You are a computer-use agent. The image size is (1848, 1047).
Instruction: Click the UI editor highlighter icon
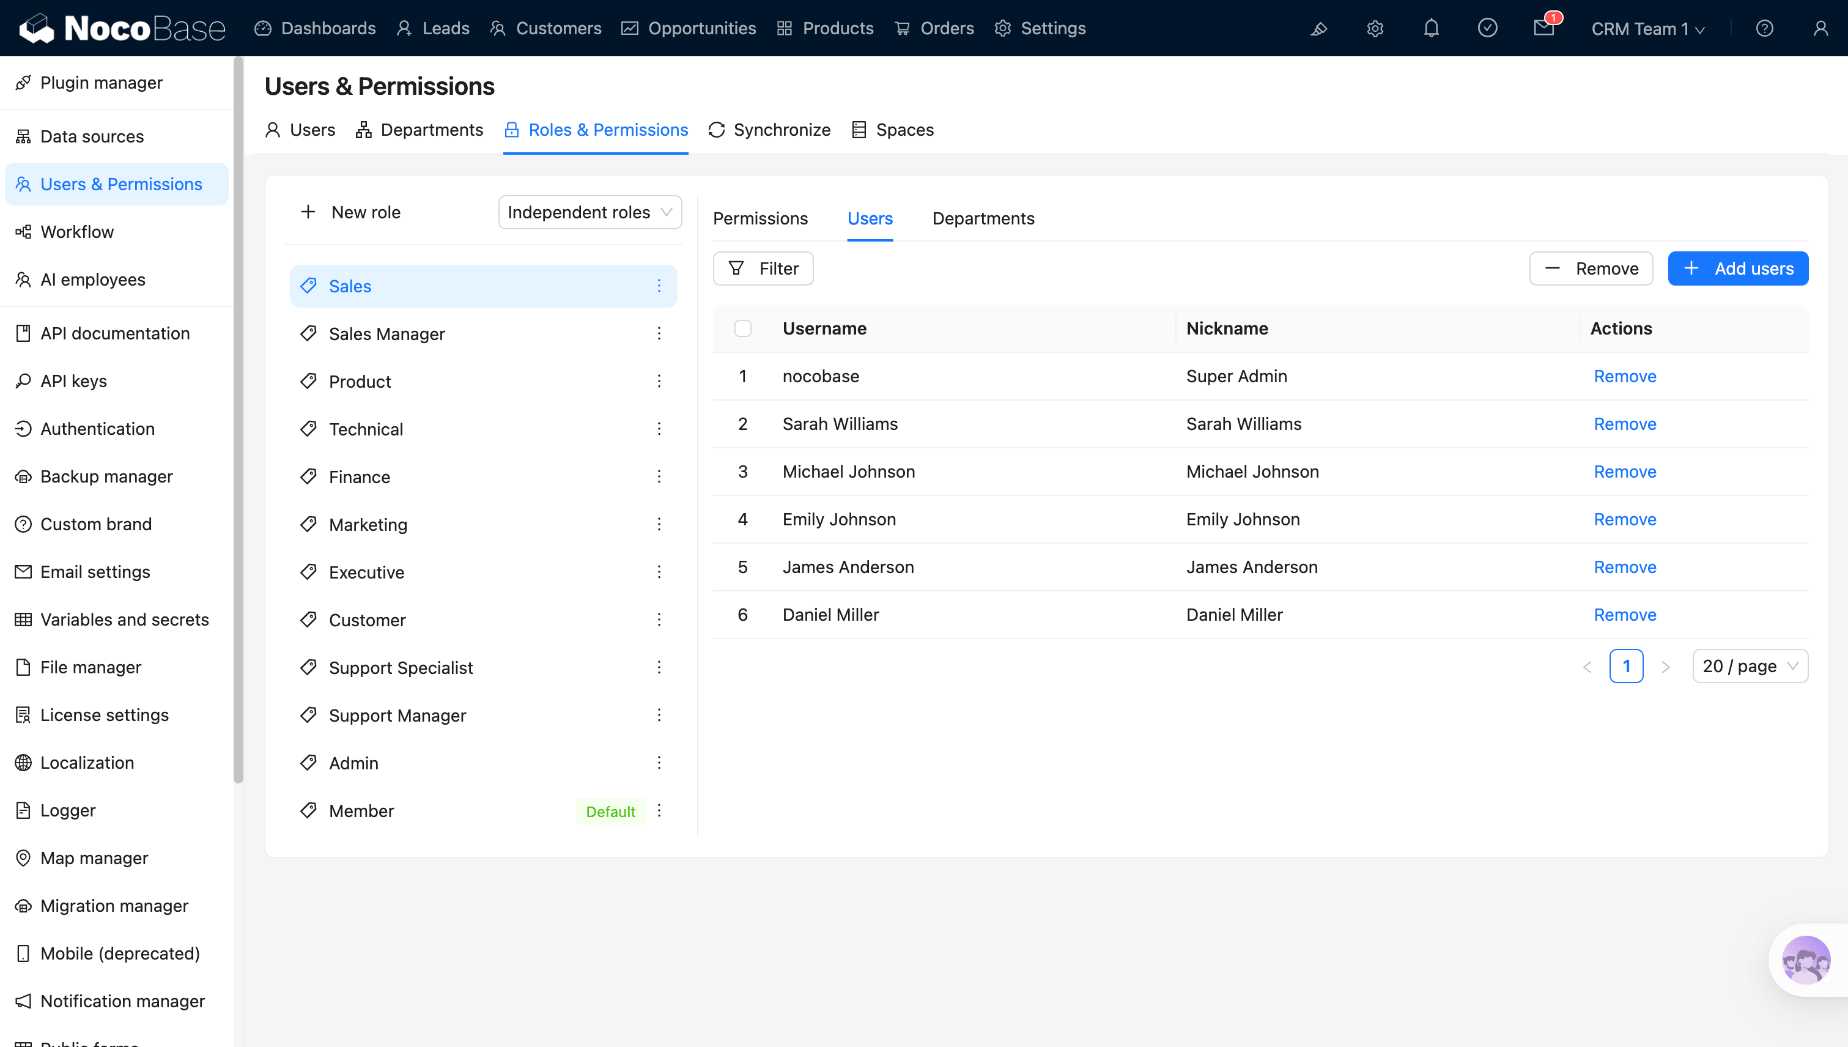(x=1319, y=29)
